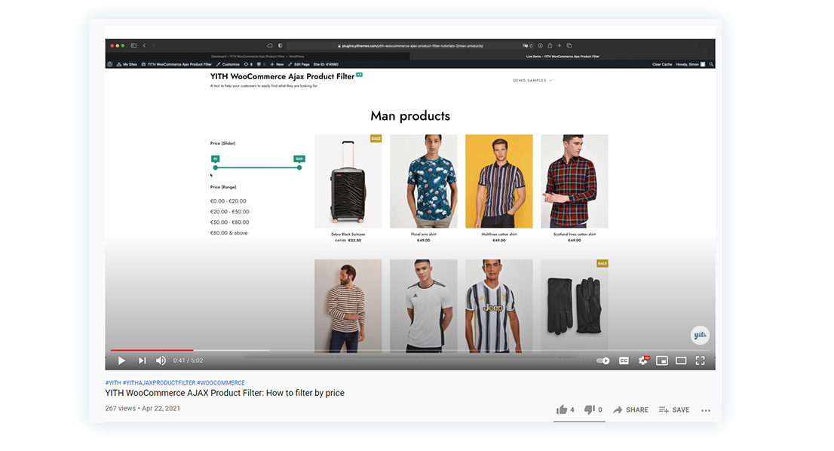Open the white Adidas jersey product image
This screenshot has height=451, width=834.
click(x=423, y=305)
